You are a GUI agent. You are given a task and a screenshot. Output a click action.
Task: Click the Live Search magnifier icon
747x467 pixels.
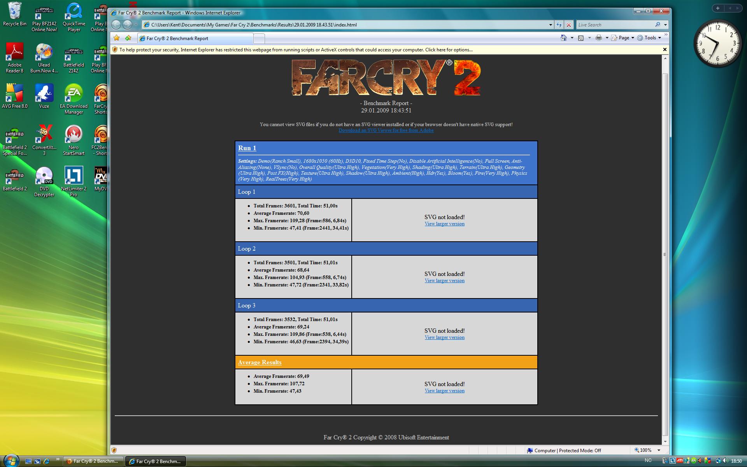(658, 25)
